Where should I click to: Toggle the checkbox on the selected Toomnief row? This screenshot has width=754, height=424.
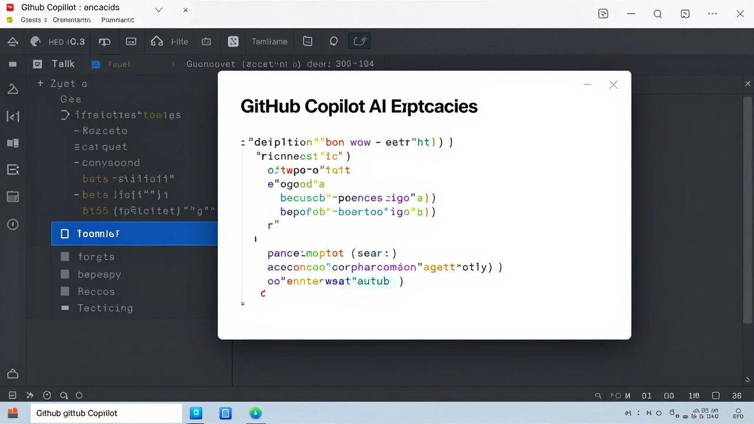(x=65, y=234)
